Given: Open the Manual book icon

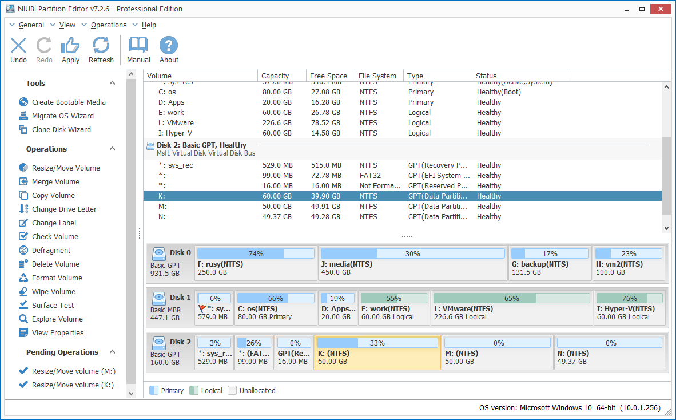Looking at the screenshot, I should click(x=138, y=46).
